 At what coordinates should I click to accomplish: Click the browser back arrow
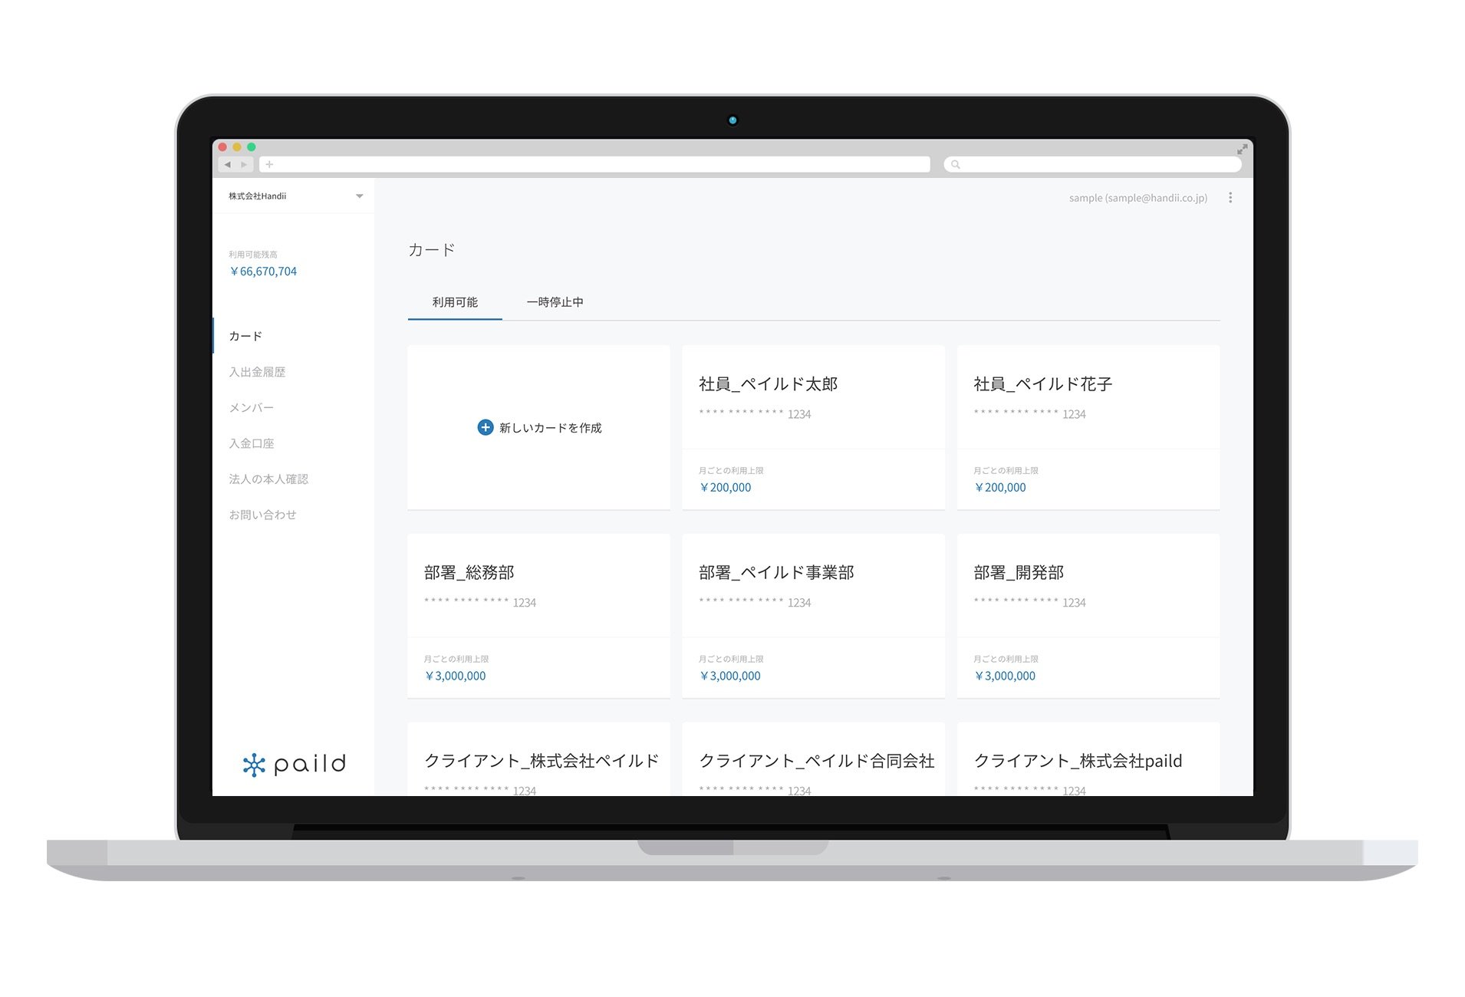tap(227, 164)
